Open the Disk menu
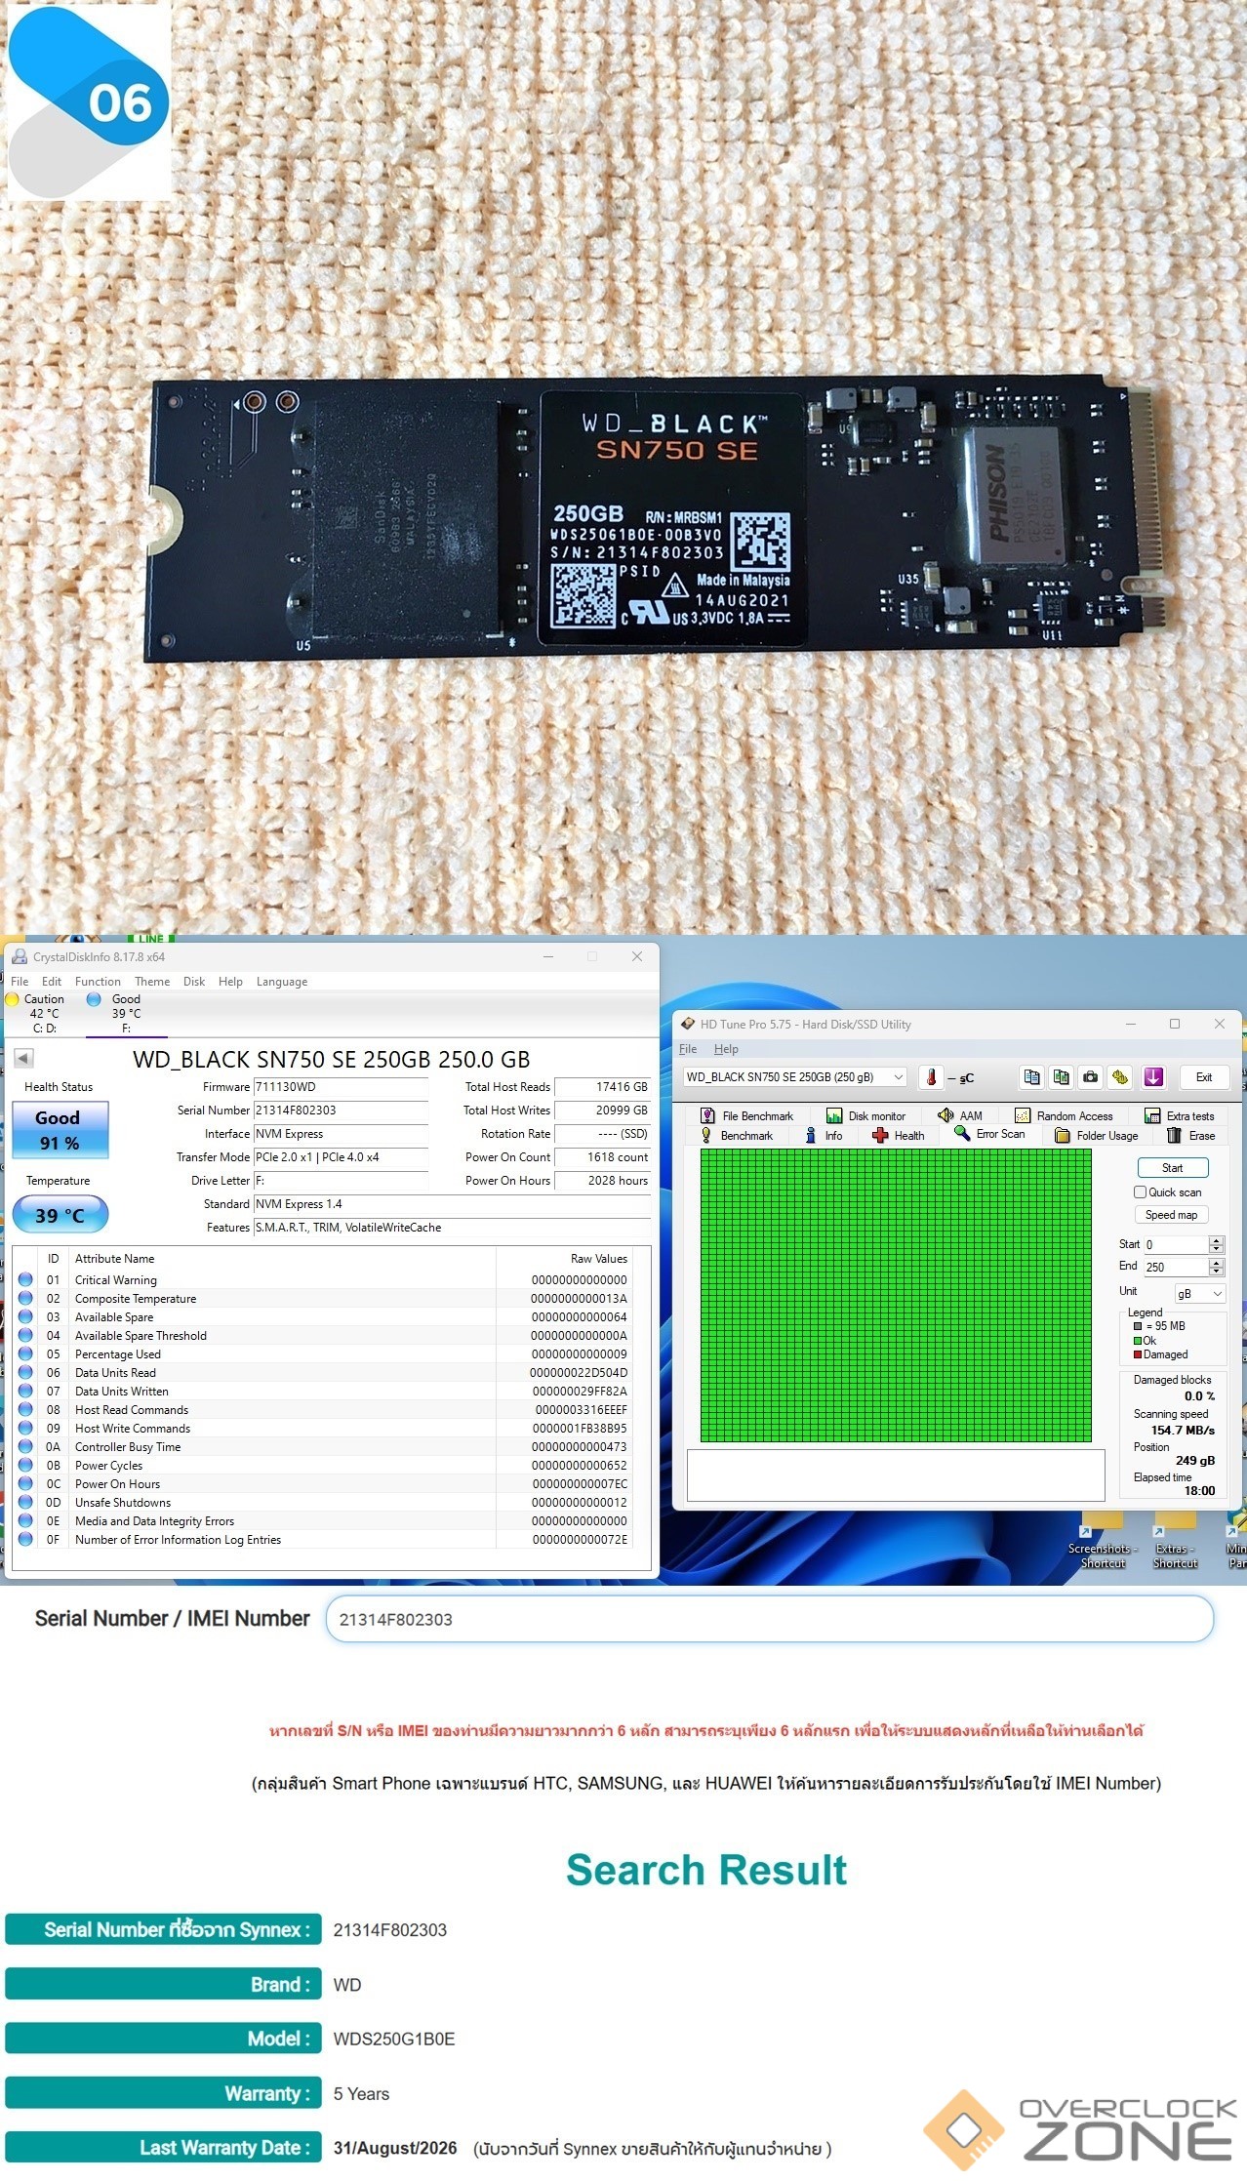The height and width of the screenshot is (2181, 1247). point(194,981)
